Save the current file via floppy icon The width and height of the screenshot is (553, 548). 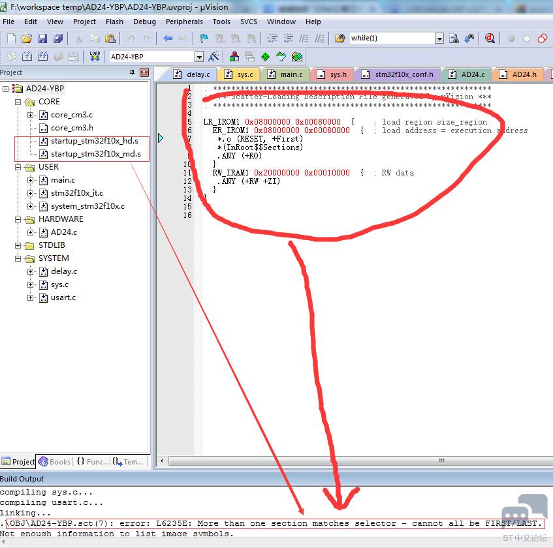[42, 38]
